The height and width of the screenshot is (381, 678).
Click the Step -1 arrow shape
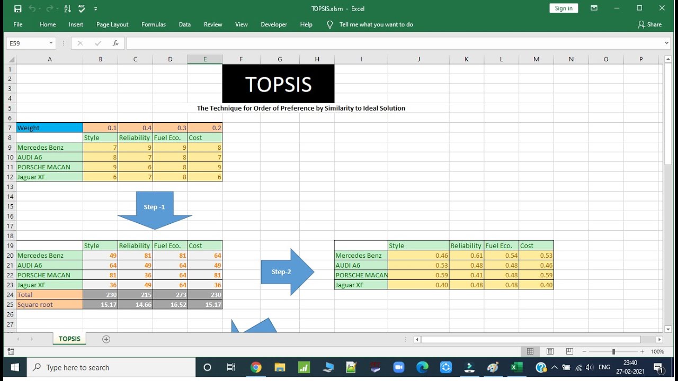[155, 210]
